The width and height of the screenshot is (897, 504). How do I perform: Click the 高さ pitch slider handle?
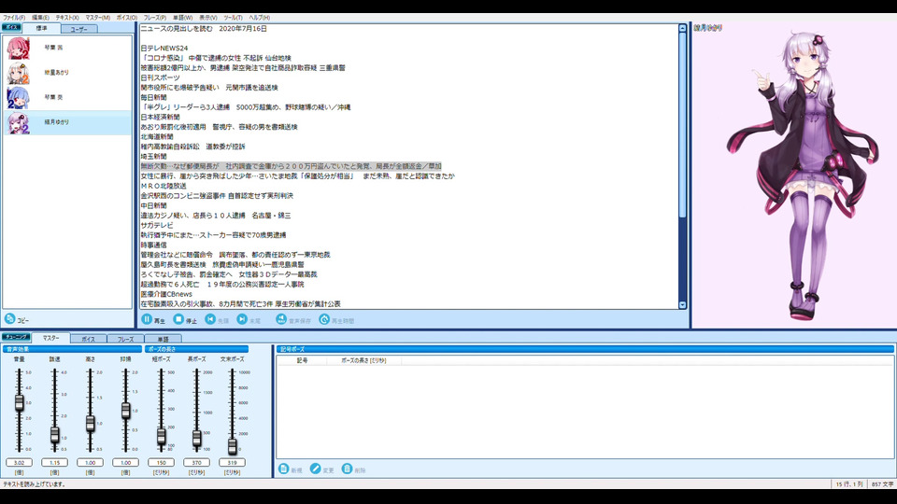(x=90, y=424)
